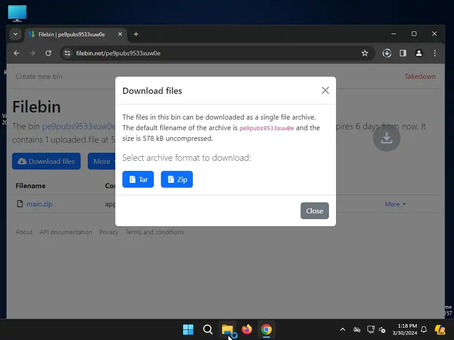Show hidden system tray icons
454x340 pixels.
pyautogui.click(x=343, y=329)
